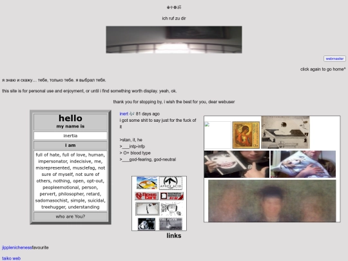Open the yellow cartoon face stamp
The width and height of the screenshot is (348, 261).
coord(147,183)
